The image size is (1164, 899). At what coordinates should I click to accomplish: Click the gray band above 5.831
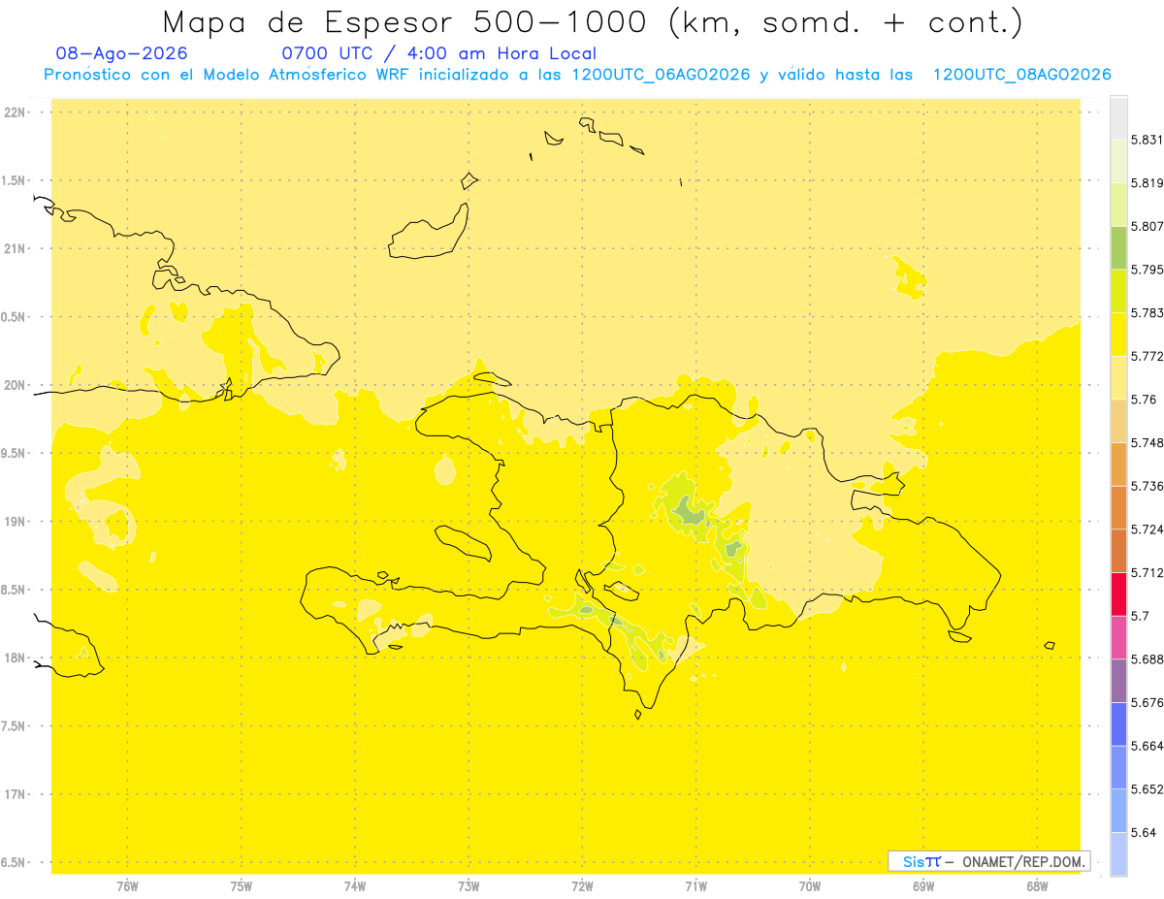1118,117
